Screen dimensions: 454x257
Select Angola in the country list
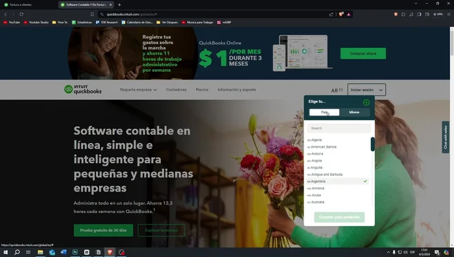338,161
